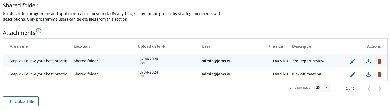
Task: Click the Kick off meeting description text
Action: (307, 74)
